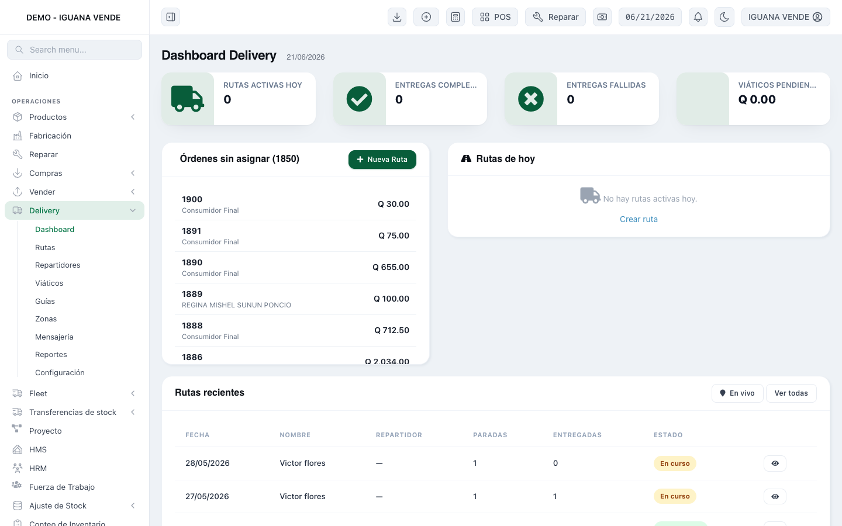This screenshot has width=842, height=526.
Task: Expand the Transferencias de stock chevron
Action: pos(133,412)
